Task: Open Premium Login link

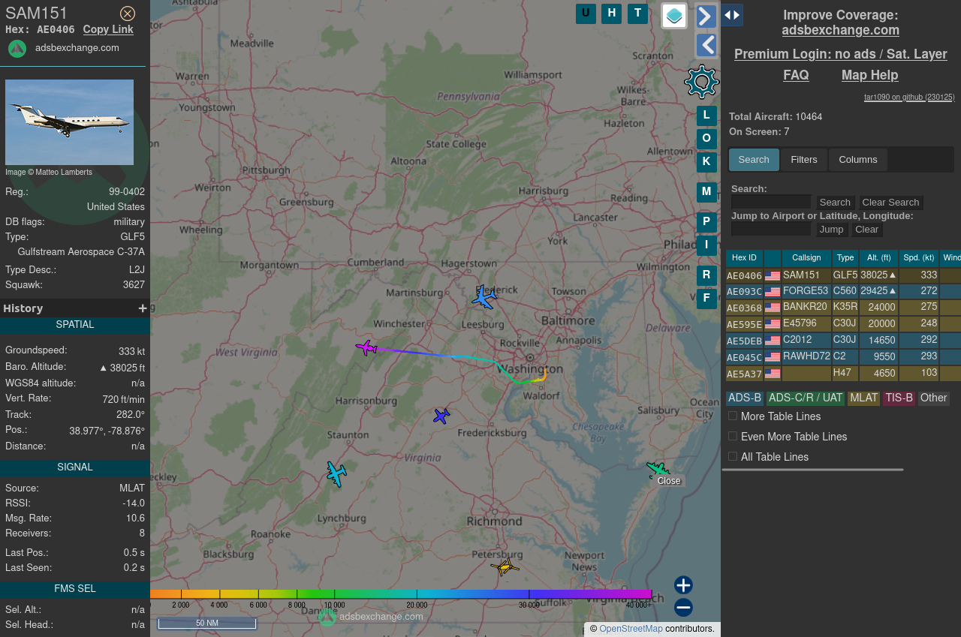Action: pyautogui.click(x=841, y=54)
